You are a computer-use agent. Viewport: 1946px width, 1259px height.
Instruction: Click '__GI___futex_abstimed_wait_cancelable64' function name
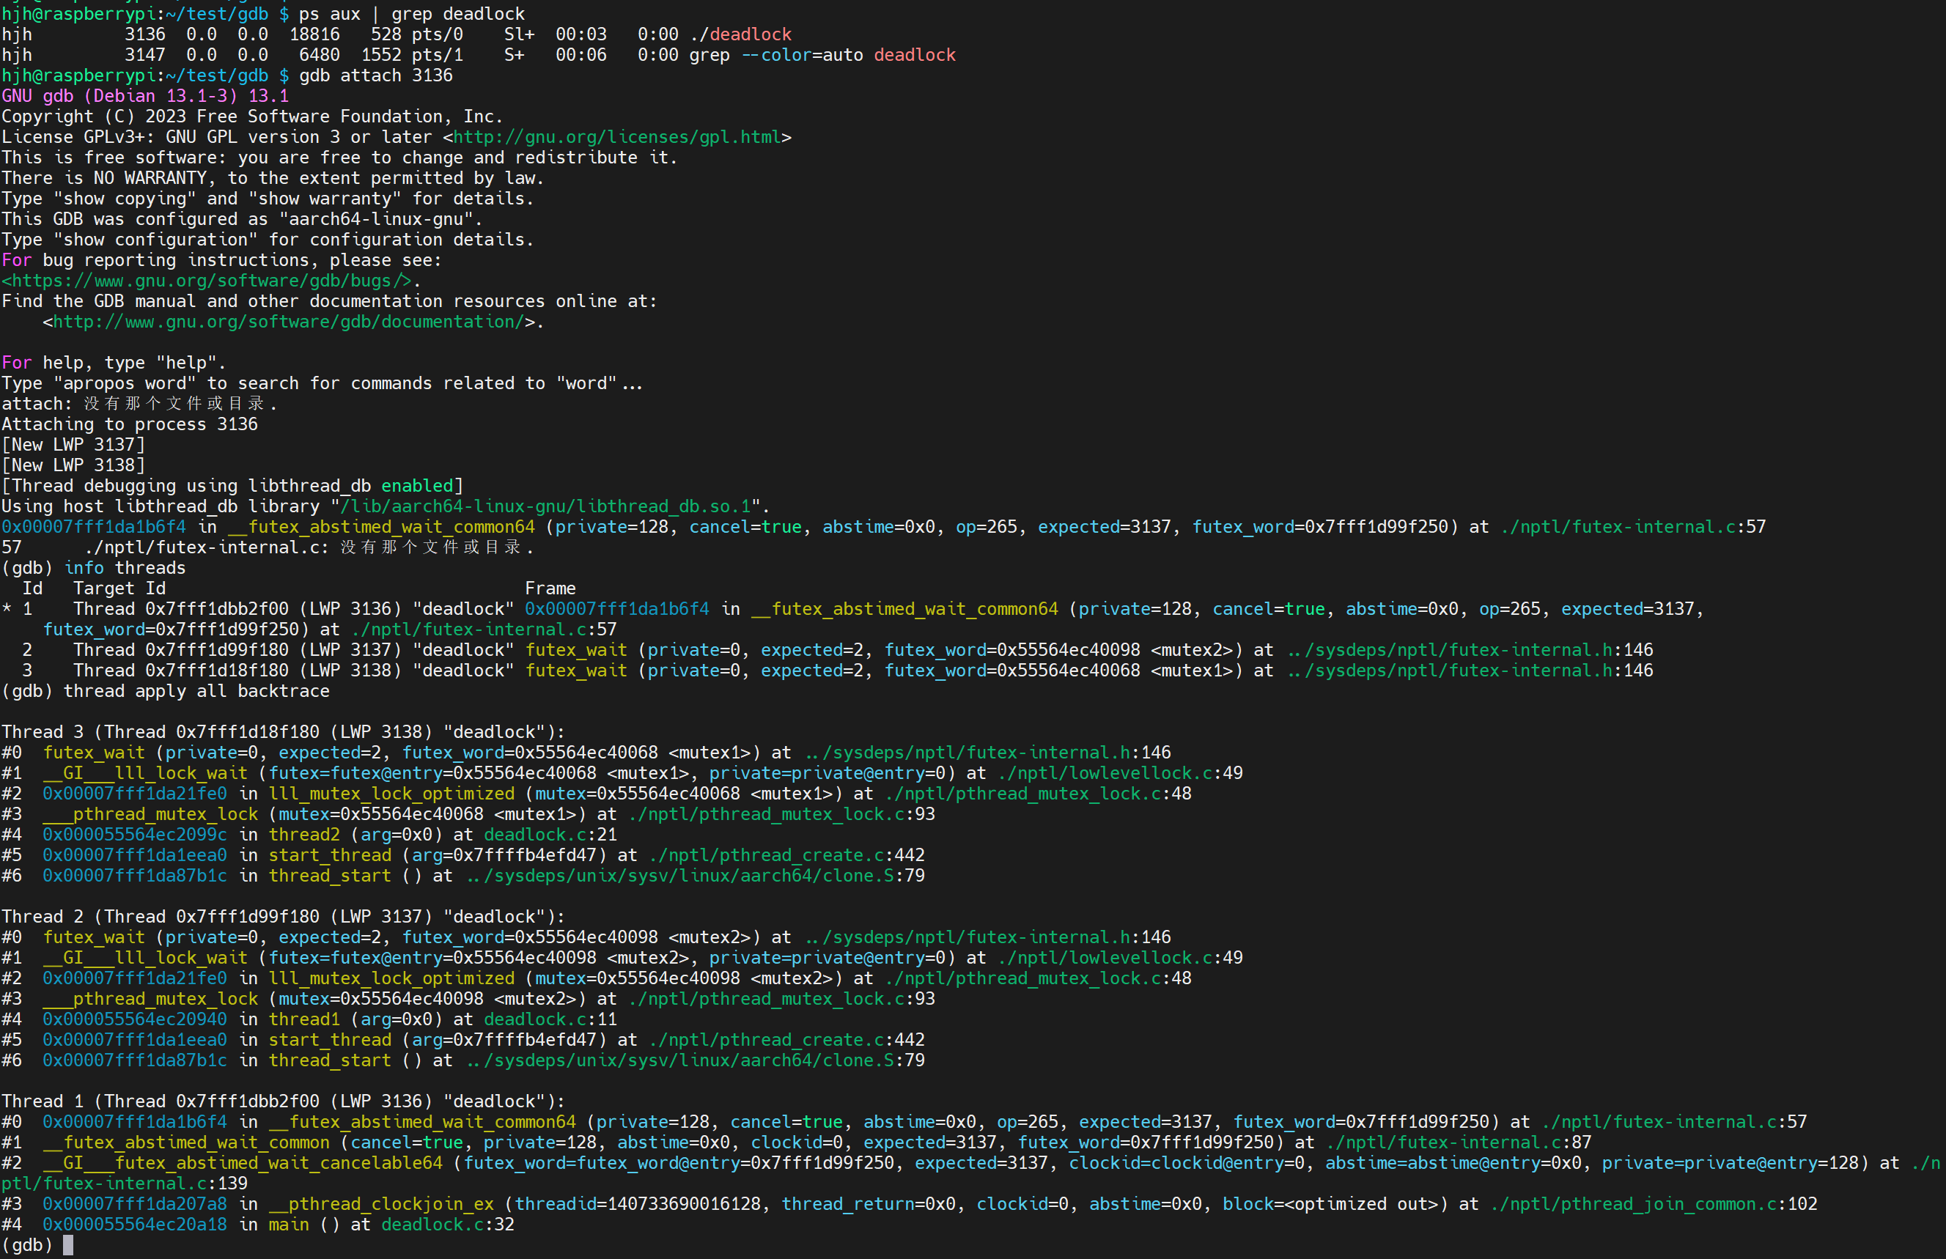[x=243, y=1162]
